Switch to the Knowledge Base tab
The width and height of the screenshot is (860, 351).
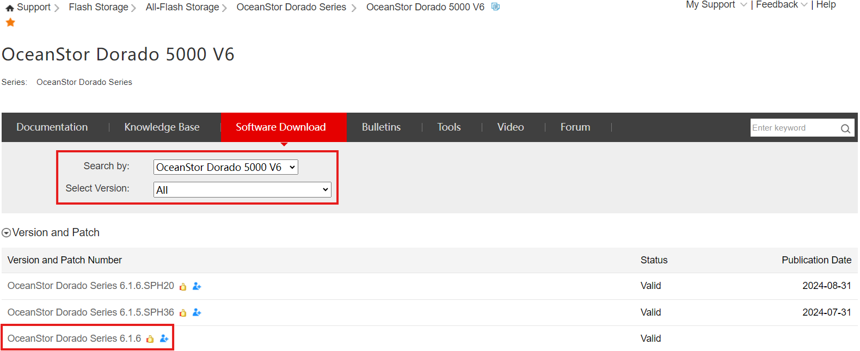pyautogui.click(x=162, y=127)
